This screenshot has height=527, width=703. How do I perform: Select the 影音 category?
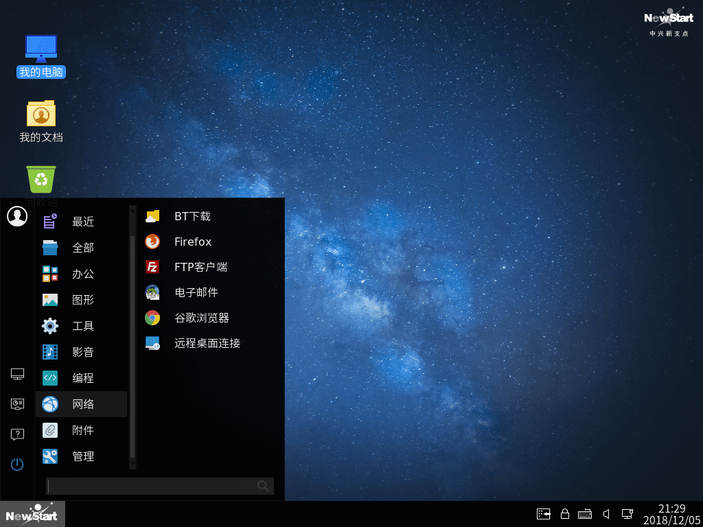point(81,352)
